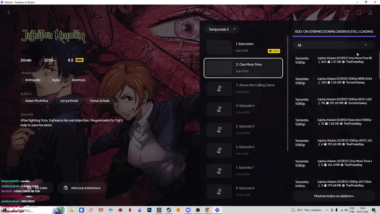Open cast member Yuma Uchida
The image size is (380, 214).
(x=99, y=101)
